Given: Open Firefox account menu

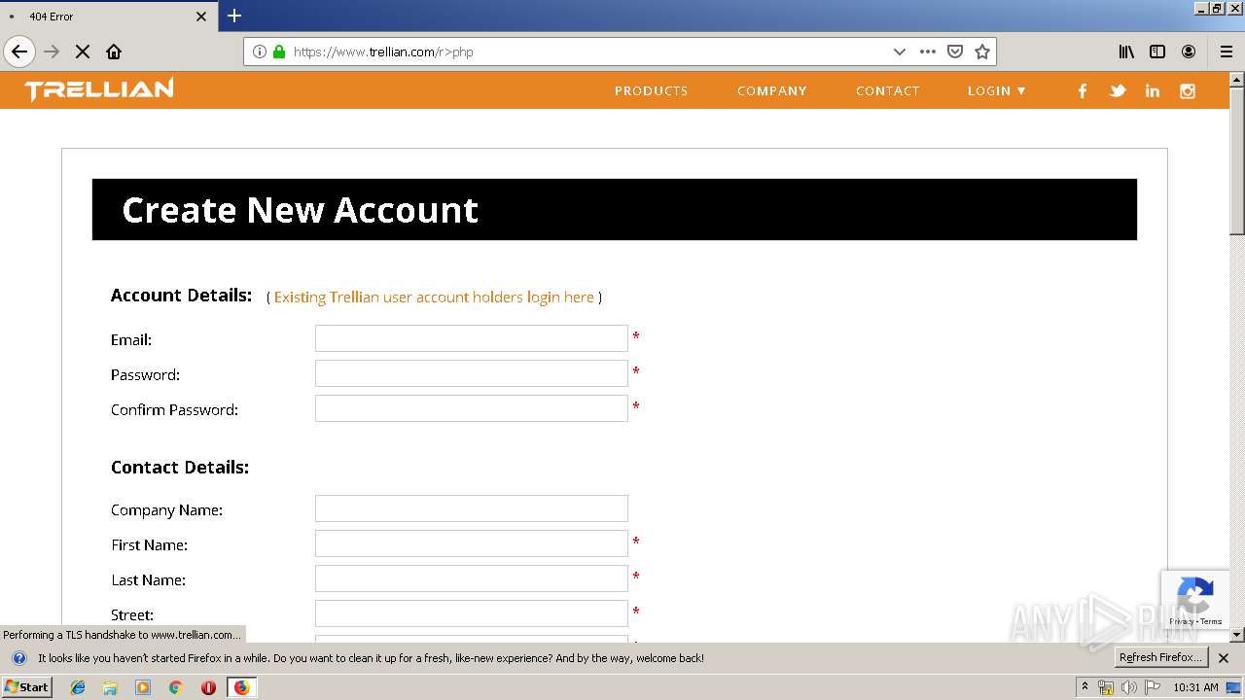Looking at the screenshot, I should tap(1189, 52).
